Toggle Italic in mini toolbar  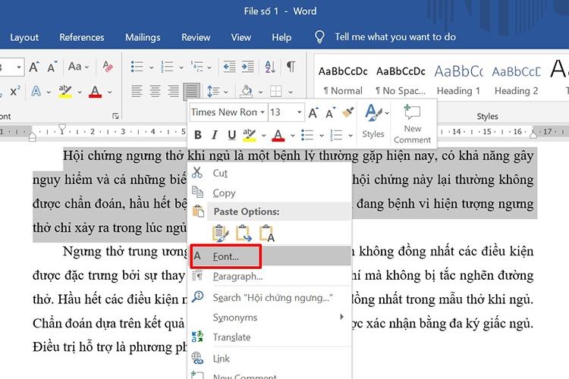pos(215,135)
